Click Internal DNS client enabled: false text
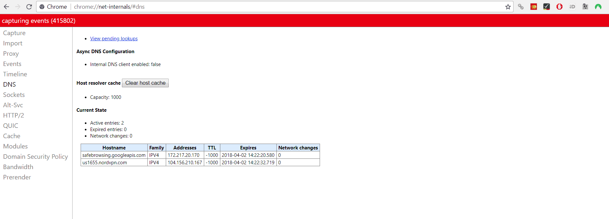Image resolution: width=609 pixels, height=219 pixels. tap(125, 64)
